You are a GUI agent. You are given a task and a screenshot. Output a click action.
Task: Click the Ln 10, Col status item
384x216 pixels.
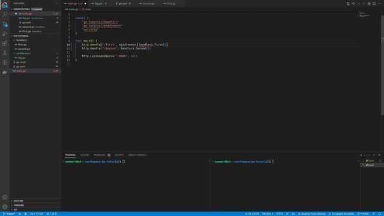click(x=251, y=214)
